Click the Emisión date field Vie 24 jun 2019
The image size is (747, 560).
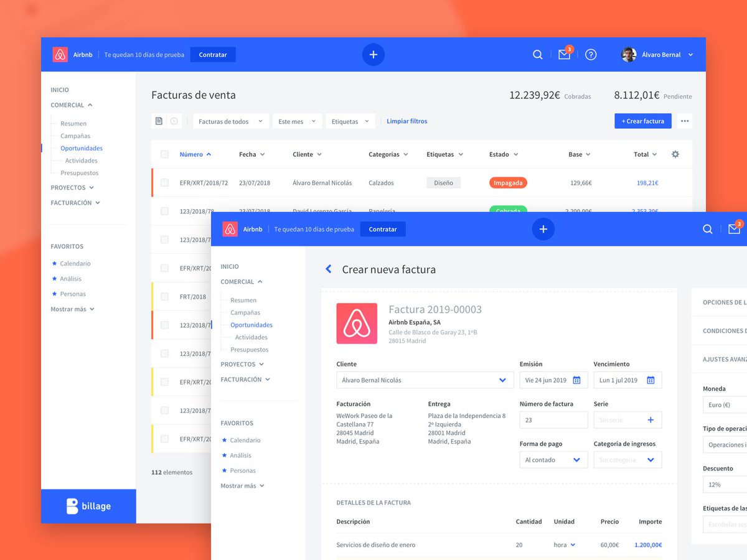[553, 380]
